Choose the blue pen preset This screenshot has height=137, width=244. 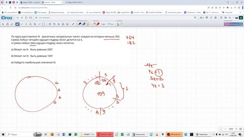[x=83, y=24]
